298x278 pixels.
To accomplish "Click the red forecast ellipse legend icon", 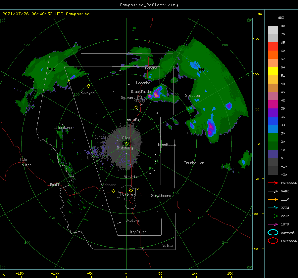I will click(x=273, y=241).
